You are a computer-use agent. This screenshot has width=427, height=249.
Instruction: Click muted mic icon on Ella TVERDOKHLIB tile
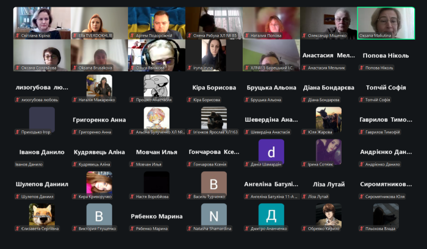click(x=74, y=36)
